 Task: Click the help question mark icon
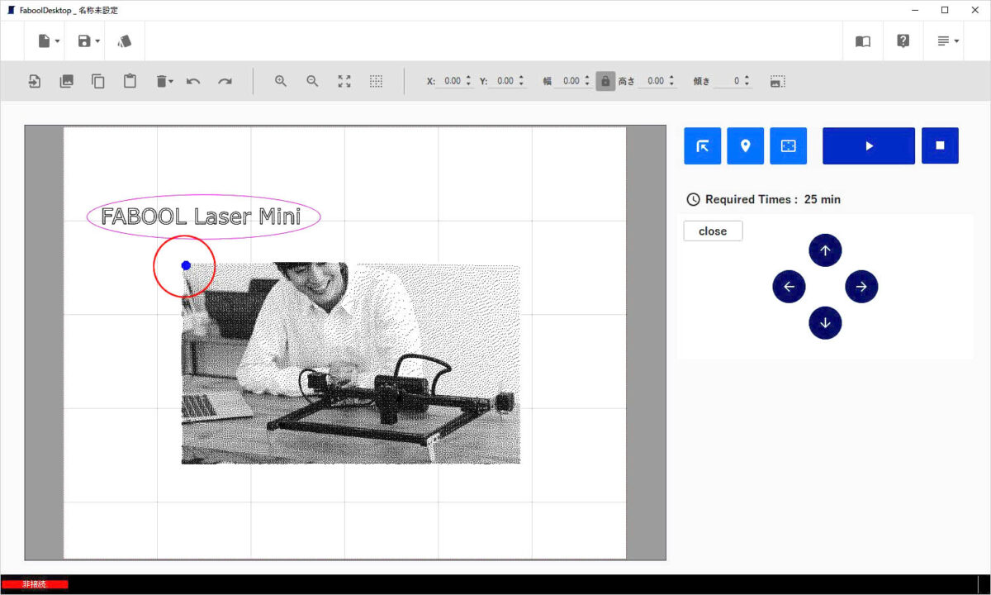click(903, 40)
